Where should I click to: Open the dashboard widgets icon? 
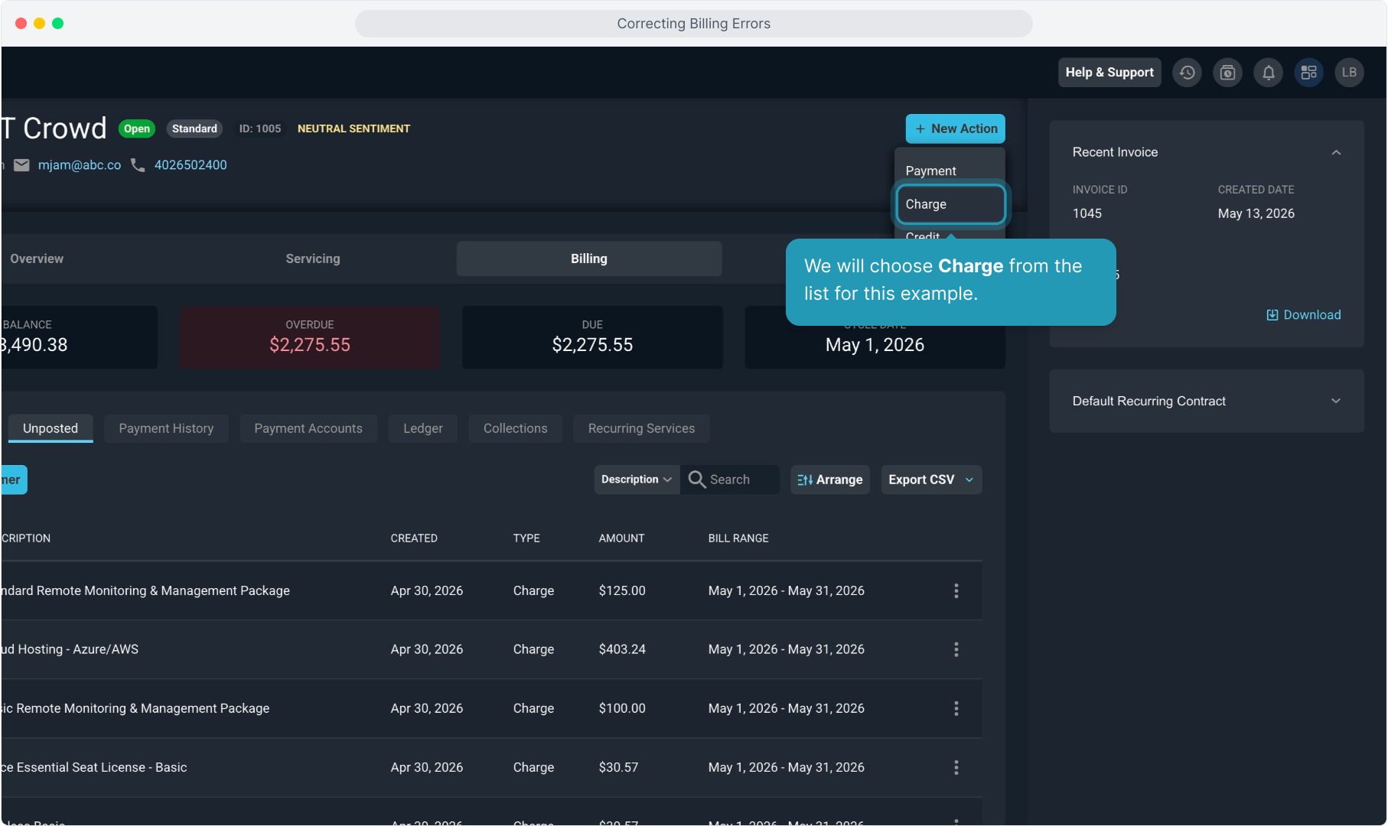tap(1308, 73)
